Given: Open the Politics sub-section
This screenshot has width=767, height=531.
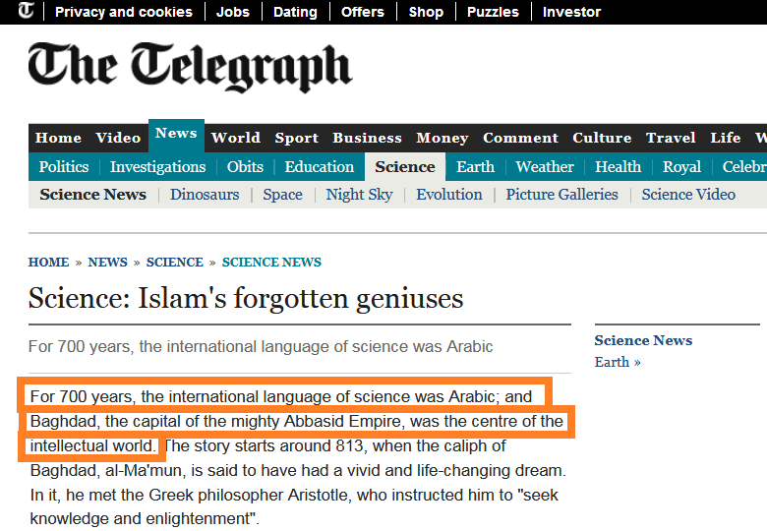Looking at the screenshot, I should pos(64,167).
